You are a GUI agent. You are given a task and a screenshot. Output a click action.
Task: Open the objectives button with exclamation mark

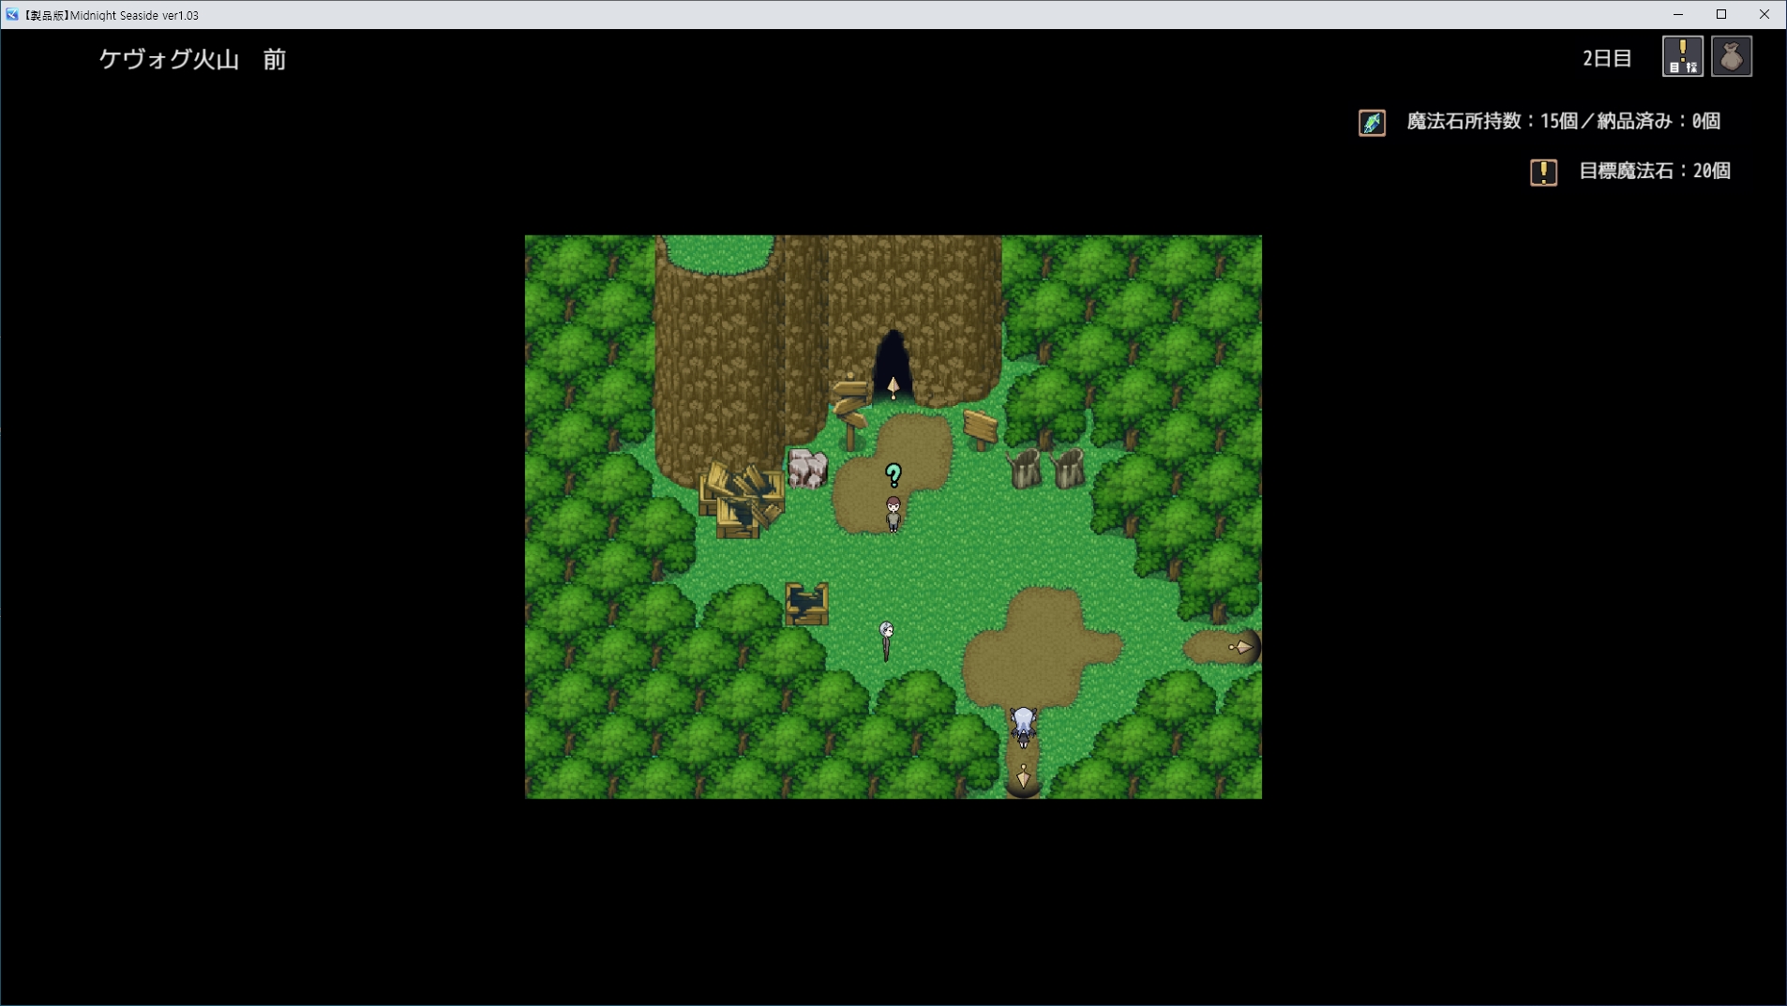[1682, 56]
